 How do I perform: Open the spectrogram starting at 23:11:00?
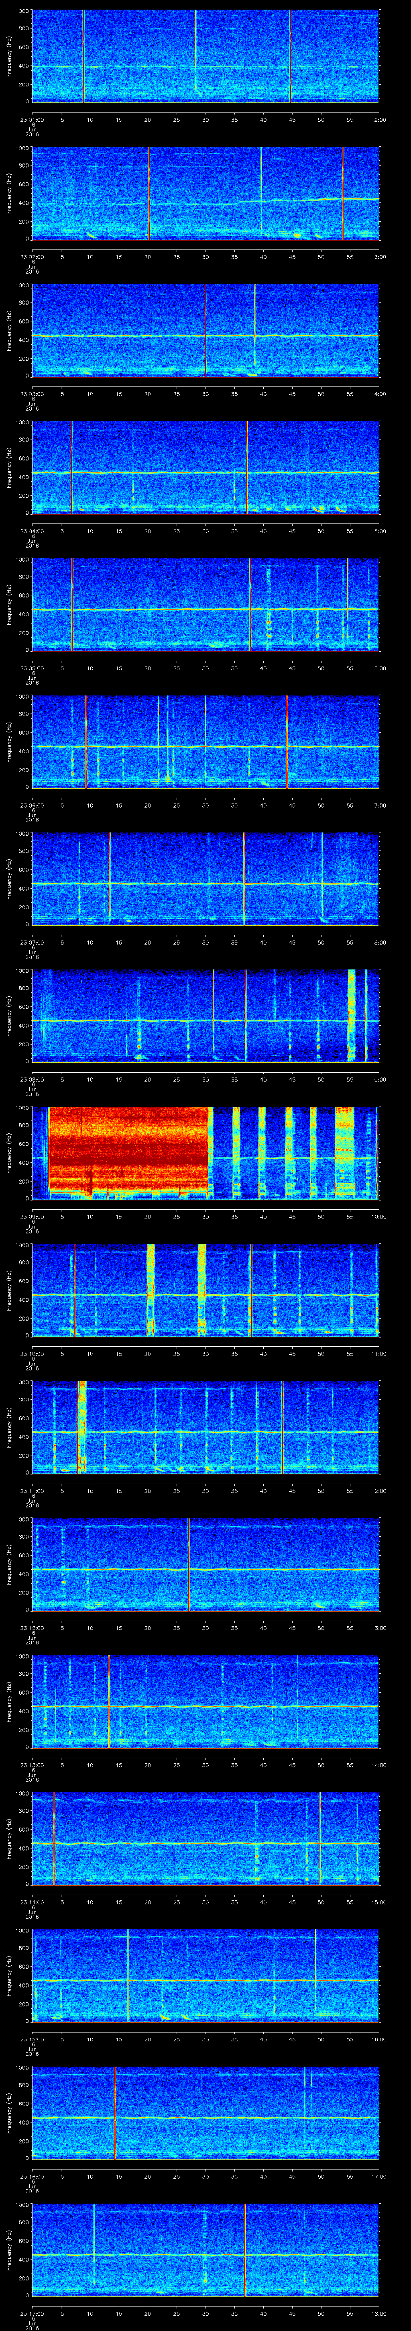(x=205, y=1427)
